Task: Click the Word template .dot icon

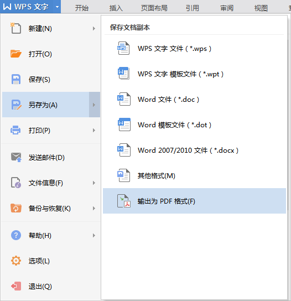Action: point(124,124)
